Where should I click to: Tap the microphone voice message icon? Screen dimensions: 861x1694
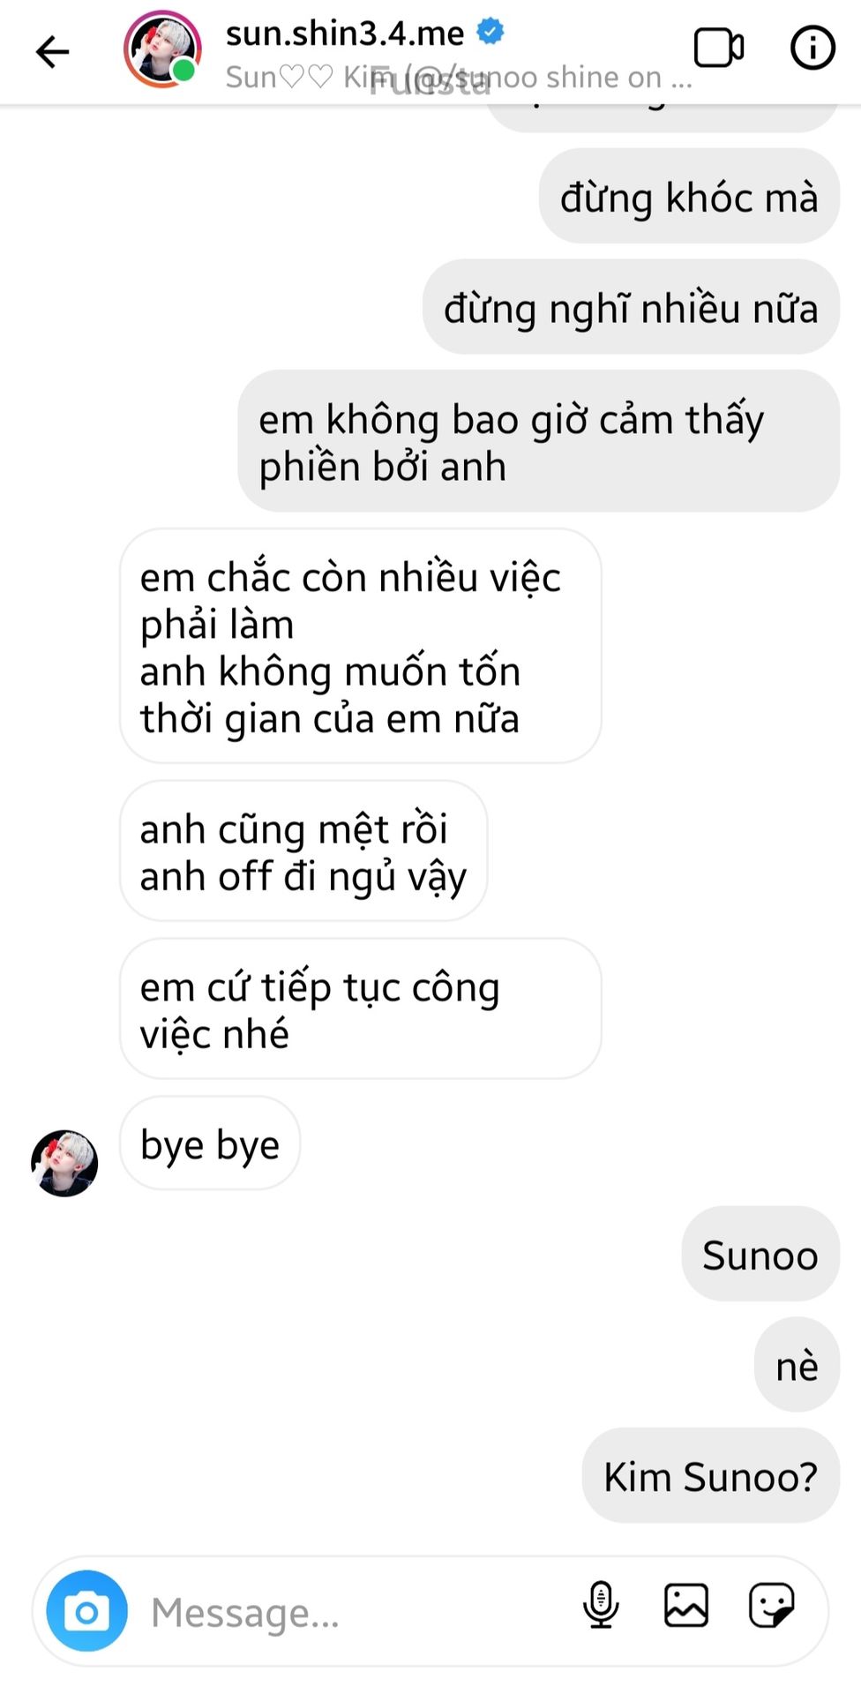tap(601, 1604)
